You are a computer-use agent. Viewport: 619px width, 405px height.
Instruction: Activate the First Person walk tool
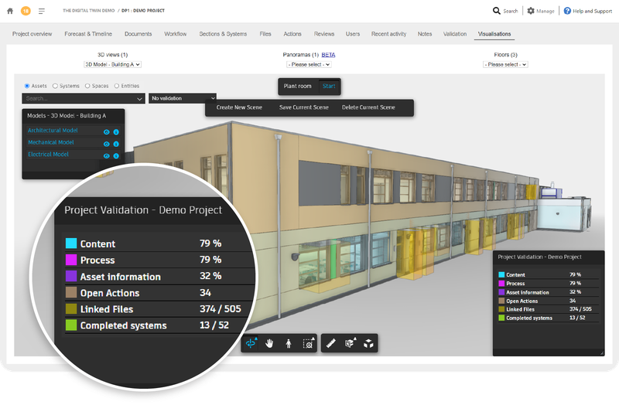pyautogui.click(x=289, y=343)
